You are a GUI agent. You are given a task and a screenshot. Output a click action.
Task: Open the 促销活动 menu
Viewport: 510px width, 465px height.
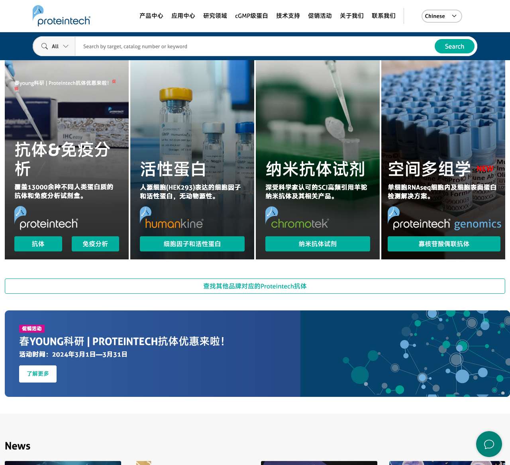320,16
